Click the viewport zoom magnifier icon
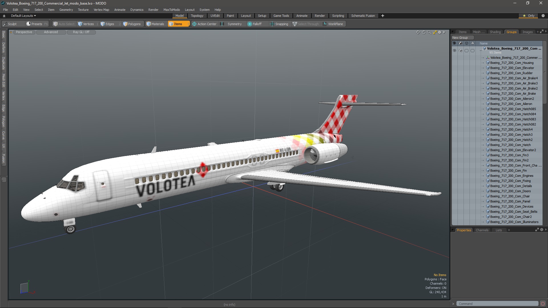 click(x=429, y=32)
